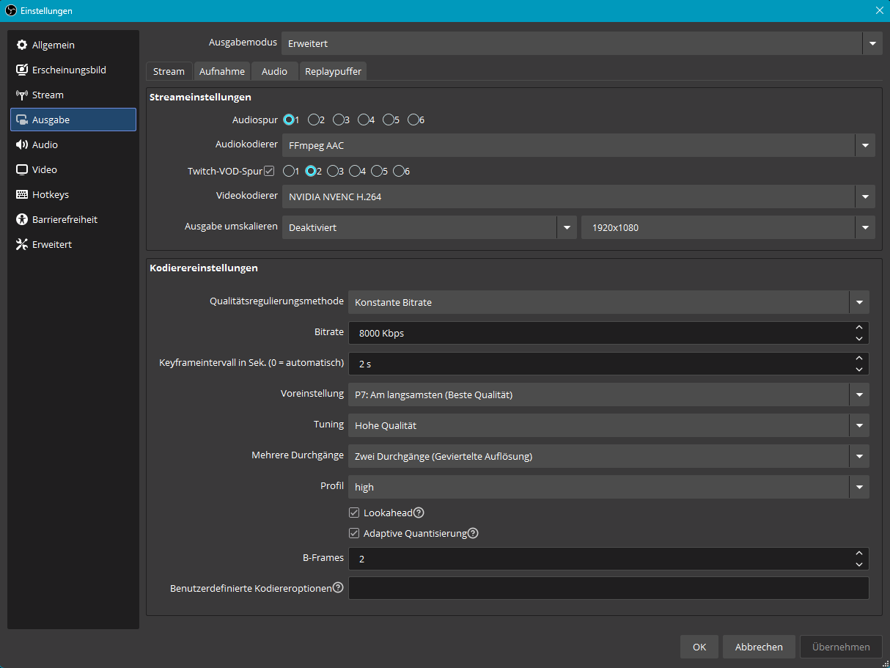Viewport: 890px width, 668px height.
Task: Open the Voreinstellung dropdown
Action: (858, 394)
